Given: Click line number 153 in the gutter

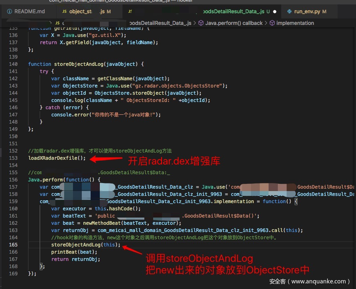Looking at the screenshot, I should (13, 158).
